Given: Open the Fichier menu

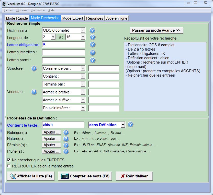Looking at the screenshot, I should (x=8, y=10).
